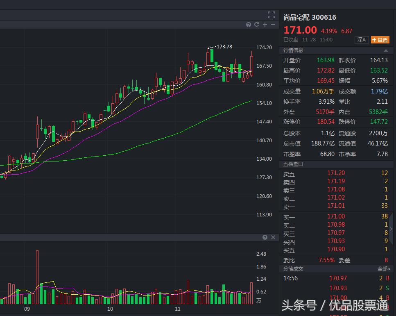The height and width of the screenshot is (316, 396).
Task: Click the chart refresh icon
Action: tap(256, 25)
